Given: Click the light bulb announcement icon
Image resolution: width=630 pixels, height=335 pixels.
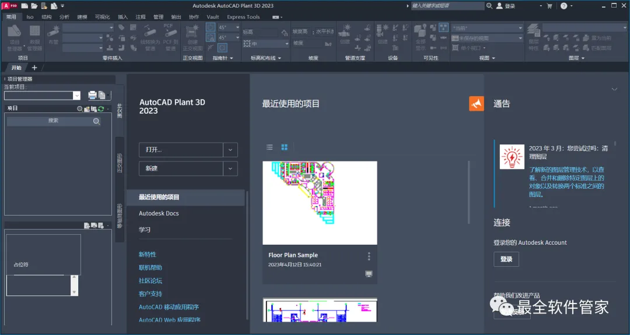Looking at the screenshot, I should pos(512,157).
